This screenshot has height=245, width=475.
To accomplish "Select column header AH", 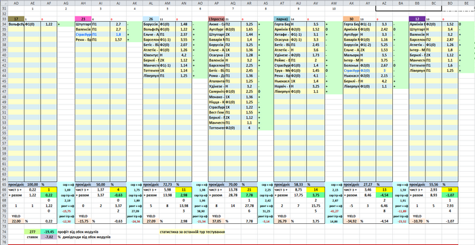I will (x=83, y=3).
